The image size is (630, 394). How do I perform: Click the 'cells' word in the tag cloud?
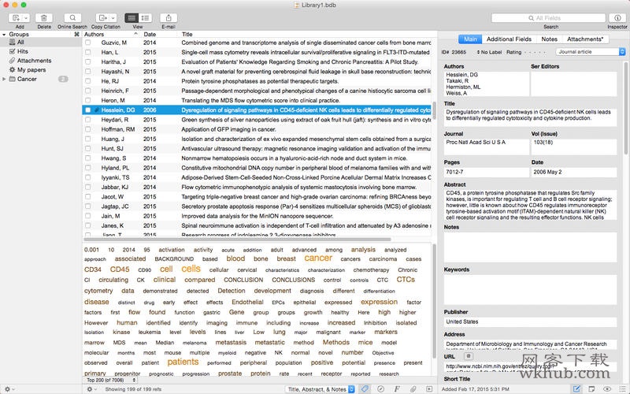pyautogui.click(x=191, y=269)
